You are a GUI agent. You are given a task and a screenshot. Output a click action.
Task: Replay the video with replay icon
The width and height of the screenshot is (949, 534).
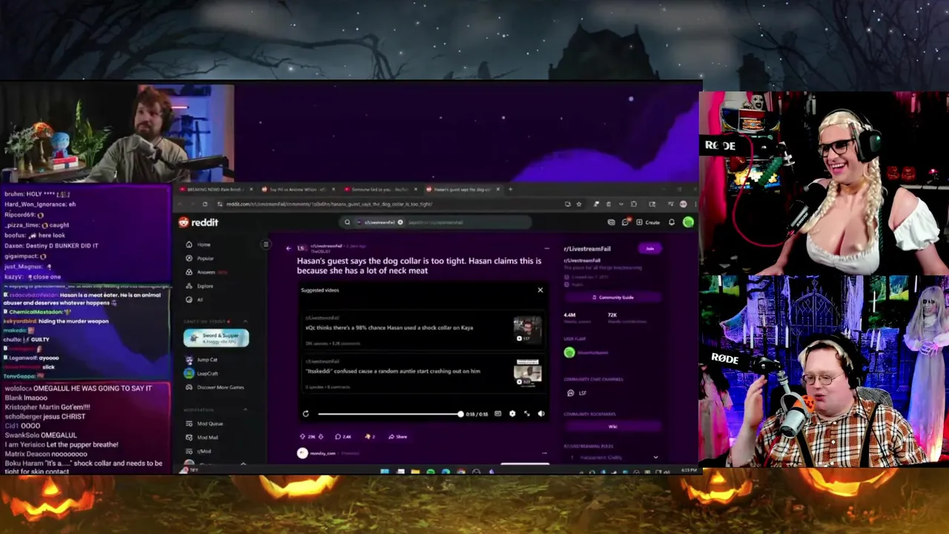coord(305,414)
